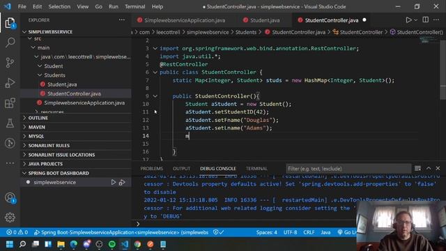
Task: Open the Extensions view
Action: (x=10, y=103)
